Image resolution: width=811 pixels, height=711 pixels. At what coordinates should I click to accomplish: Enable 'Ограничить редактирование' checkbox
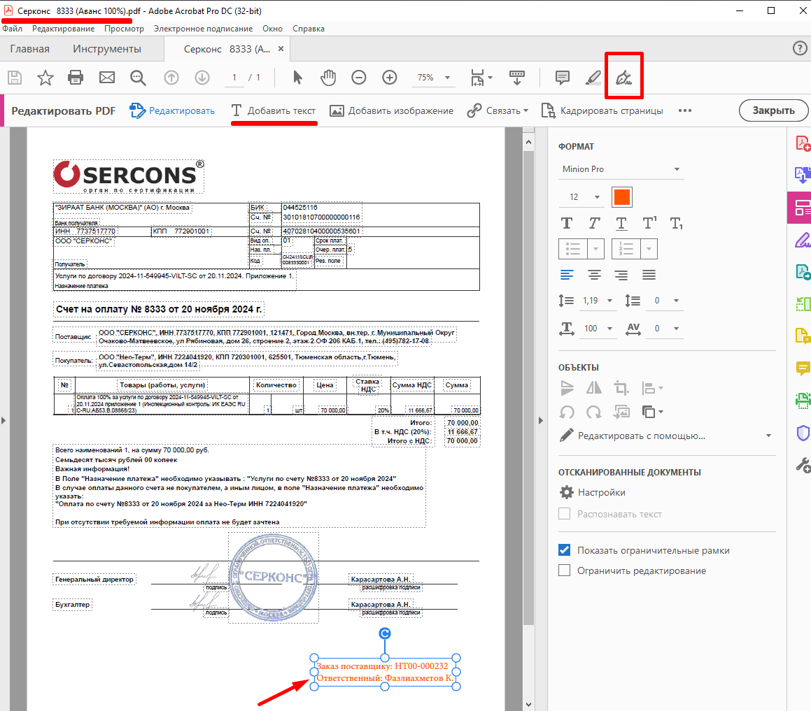(564, 570)
